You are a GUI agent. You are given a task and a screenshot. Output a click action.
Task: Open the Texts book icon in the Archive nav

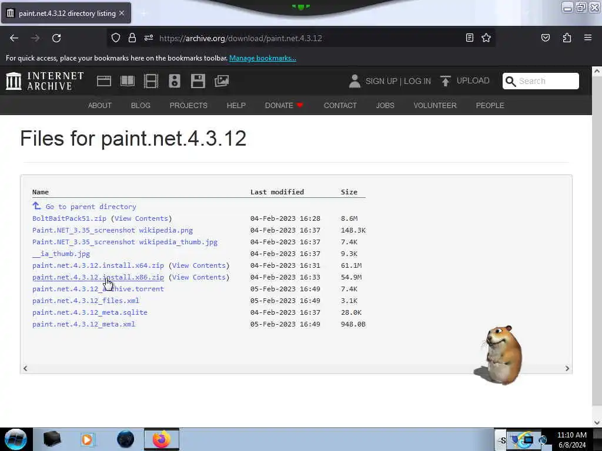128,81
